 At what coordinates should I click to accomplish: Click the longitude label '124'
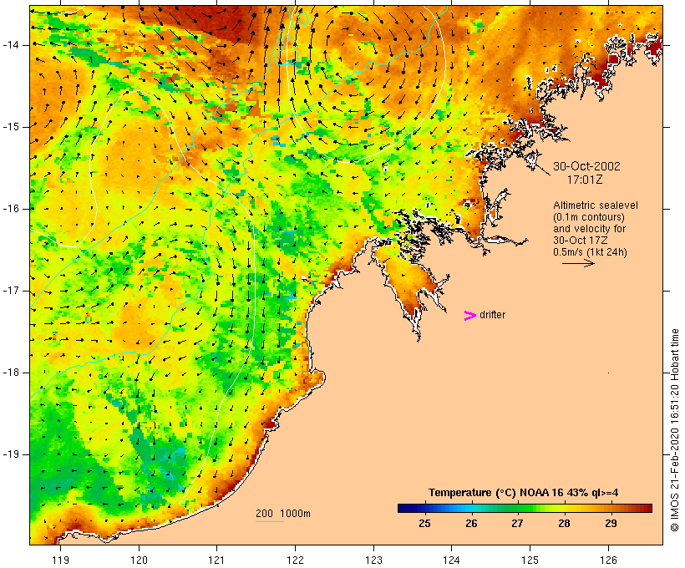point(451,560)
